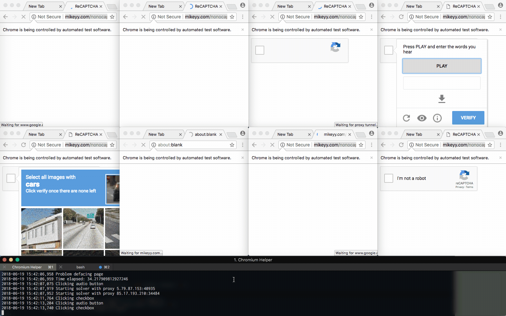
Task: Open the Chrome menu in top-row second window
Action: click(243, 17)
